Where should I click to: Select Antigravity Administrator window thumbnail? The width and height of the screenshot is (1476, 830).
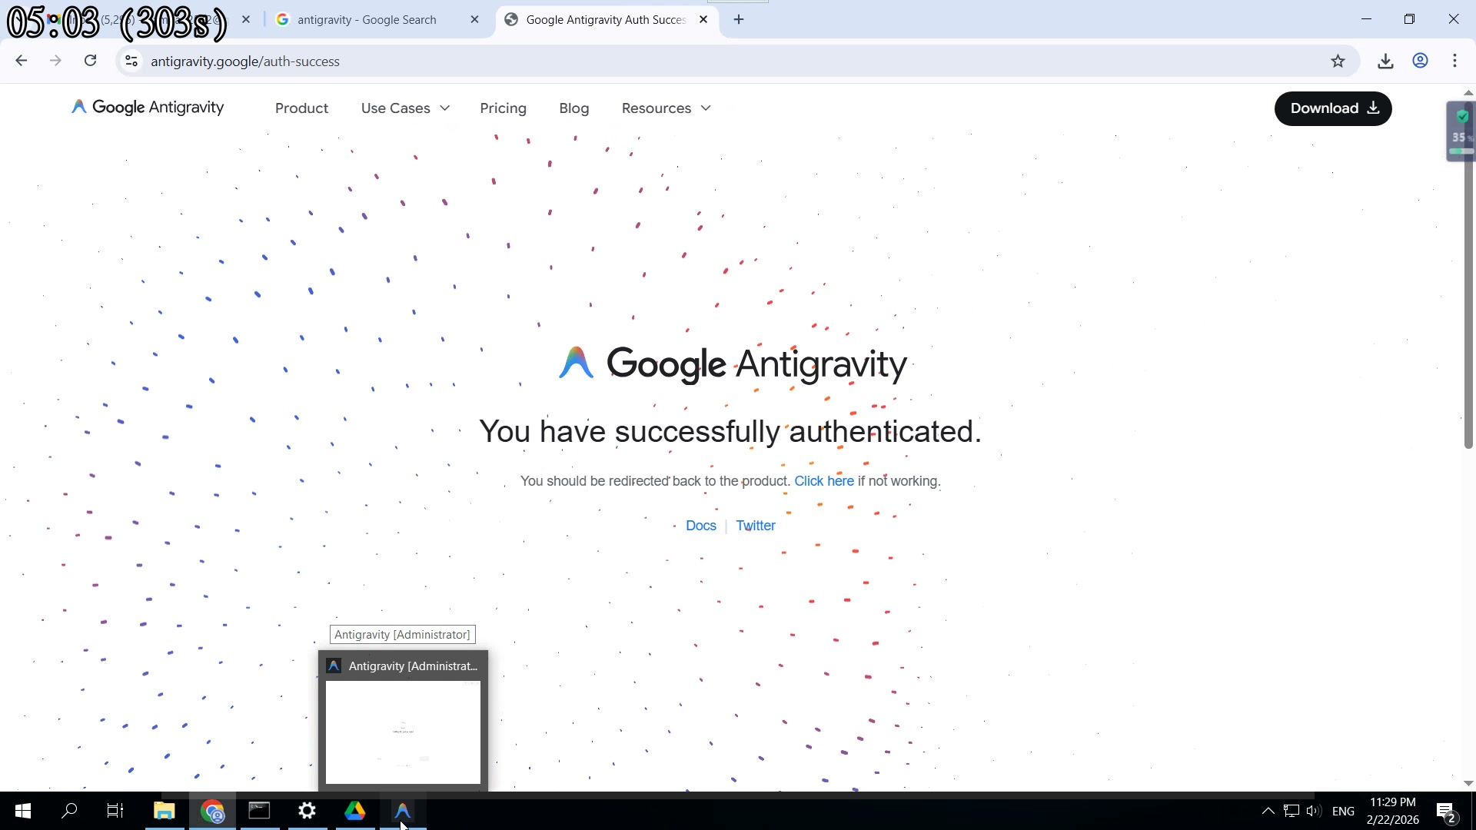point(403,730)
